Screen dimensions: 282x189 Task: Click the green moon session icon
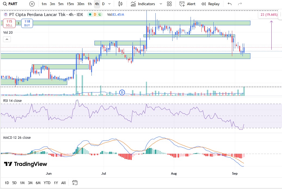coord(100,15)
